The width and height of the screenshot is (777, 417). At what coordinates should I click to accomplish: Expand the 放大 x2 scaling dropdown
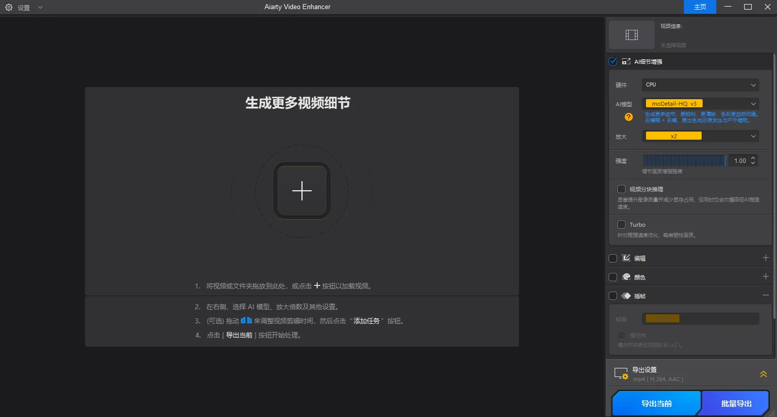pyautogui.click(x=700, y=136)
